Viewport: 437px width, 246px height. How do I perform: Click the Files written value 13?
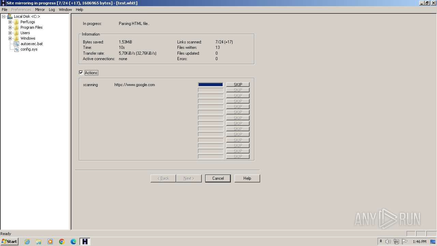pos(217,47)
